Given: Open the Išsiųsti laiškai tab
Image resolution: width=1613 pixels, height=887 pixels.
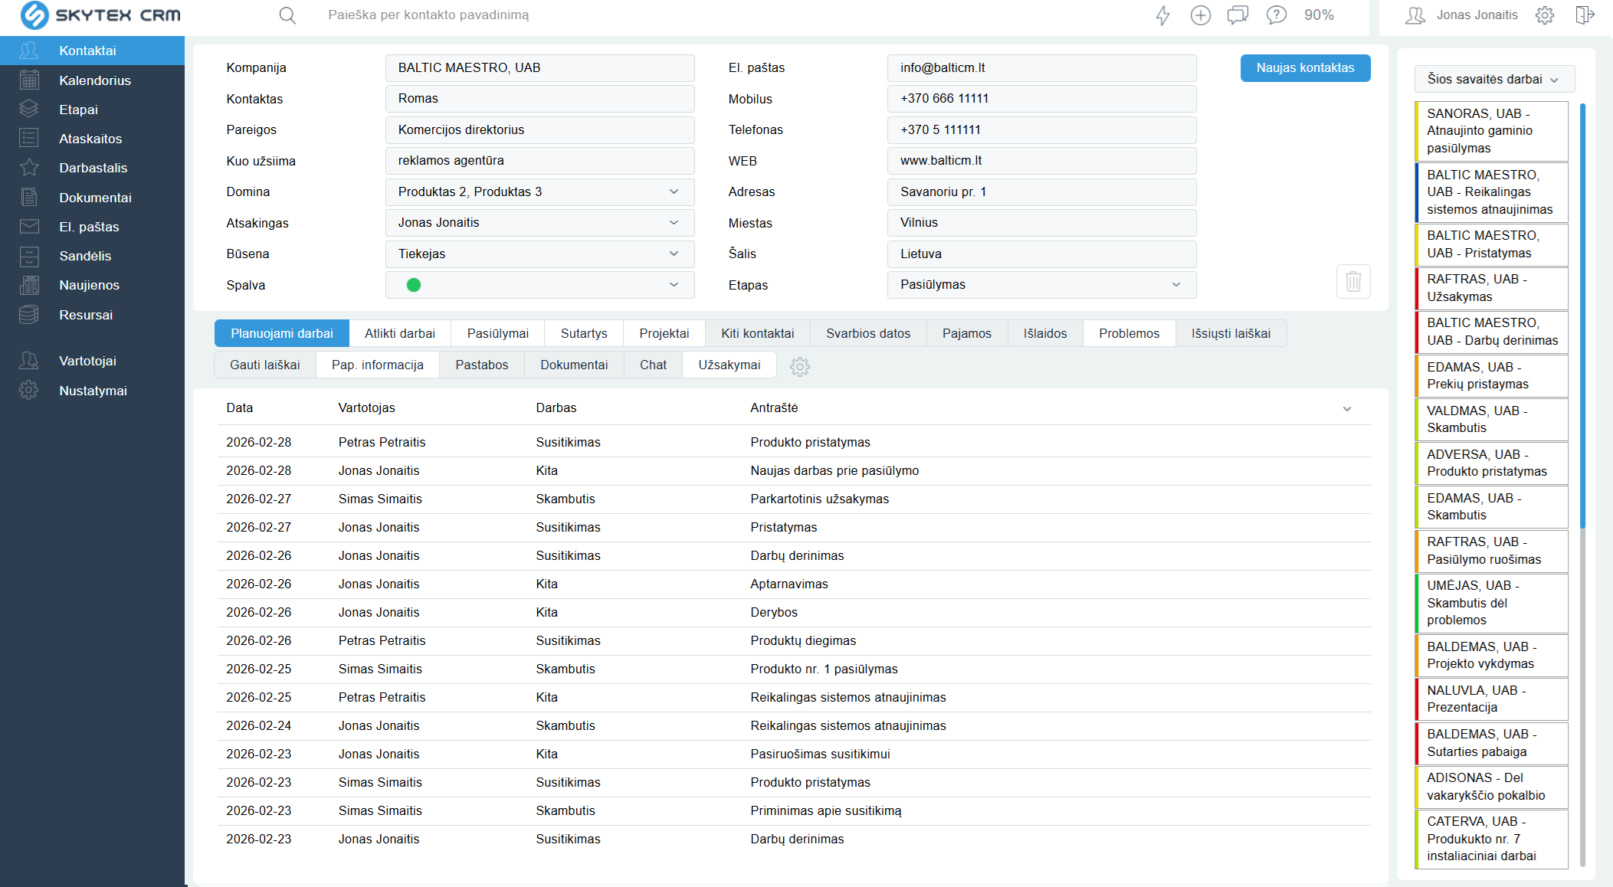Looking at the screenshot, I should pyautogui.click(x=1231, y=333).
